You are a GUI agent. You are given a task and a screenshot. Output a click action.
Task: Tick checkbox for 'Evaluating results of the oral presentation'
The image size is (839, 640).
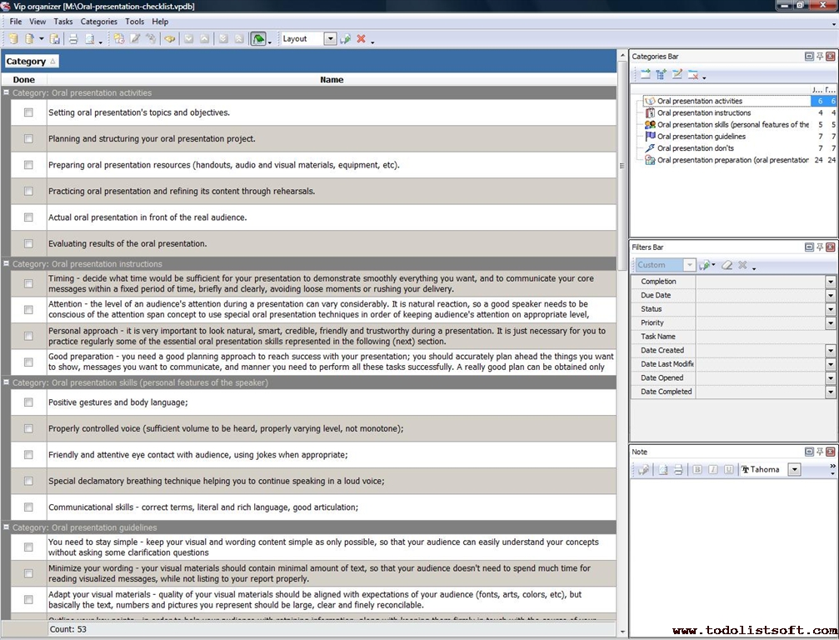tap(28, 244)
